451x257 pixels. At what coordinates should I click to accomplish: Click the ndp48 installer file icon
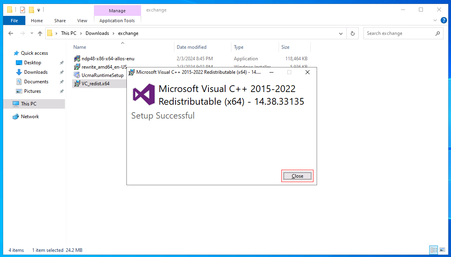point(77,59)
